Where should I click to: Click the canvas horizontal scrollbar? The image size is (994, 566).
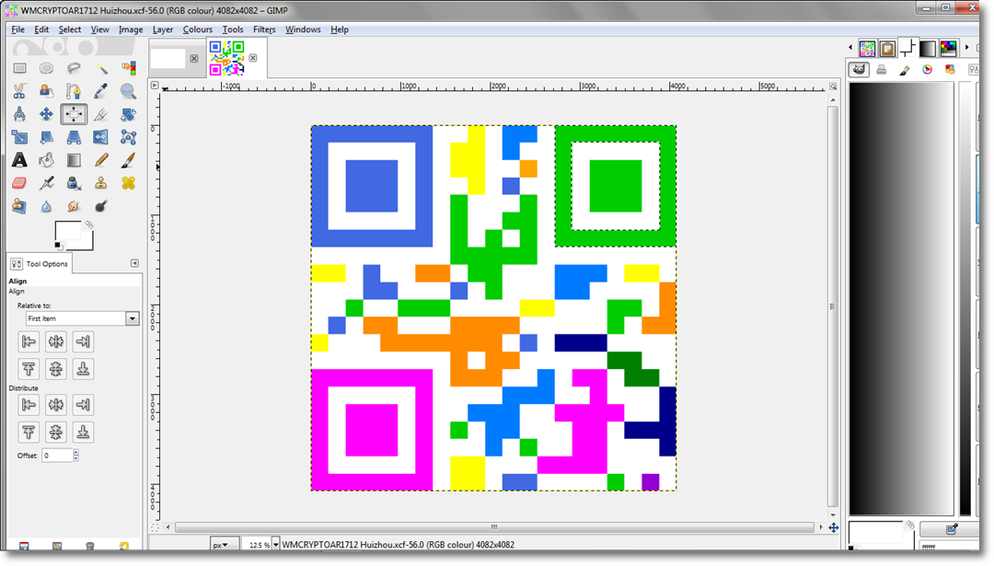pyautogui.click(x=494, y=527)
